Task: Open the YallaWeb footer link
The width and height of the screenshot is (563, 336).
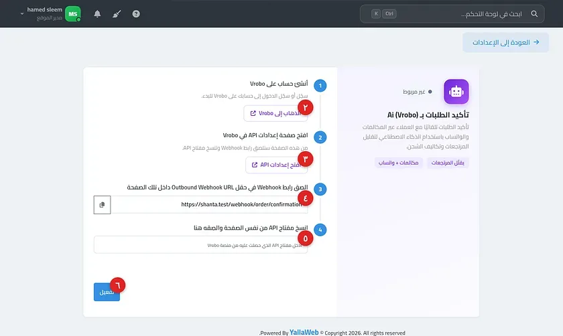Action: tap(304, 333)
